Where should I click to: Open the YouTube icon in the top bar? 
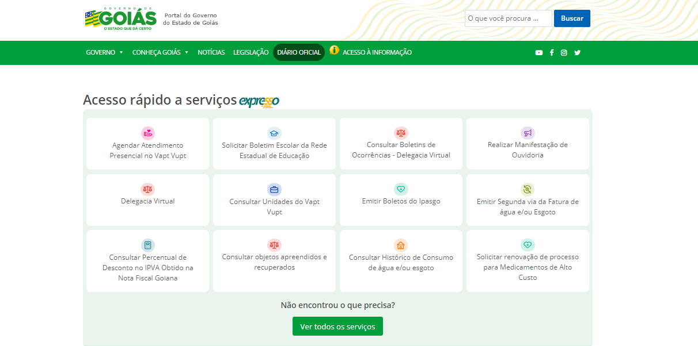539,52
